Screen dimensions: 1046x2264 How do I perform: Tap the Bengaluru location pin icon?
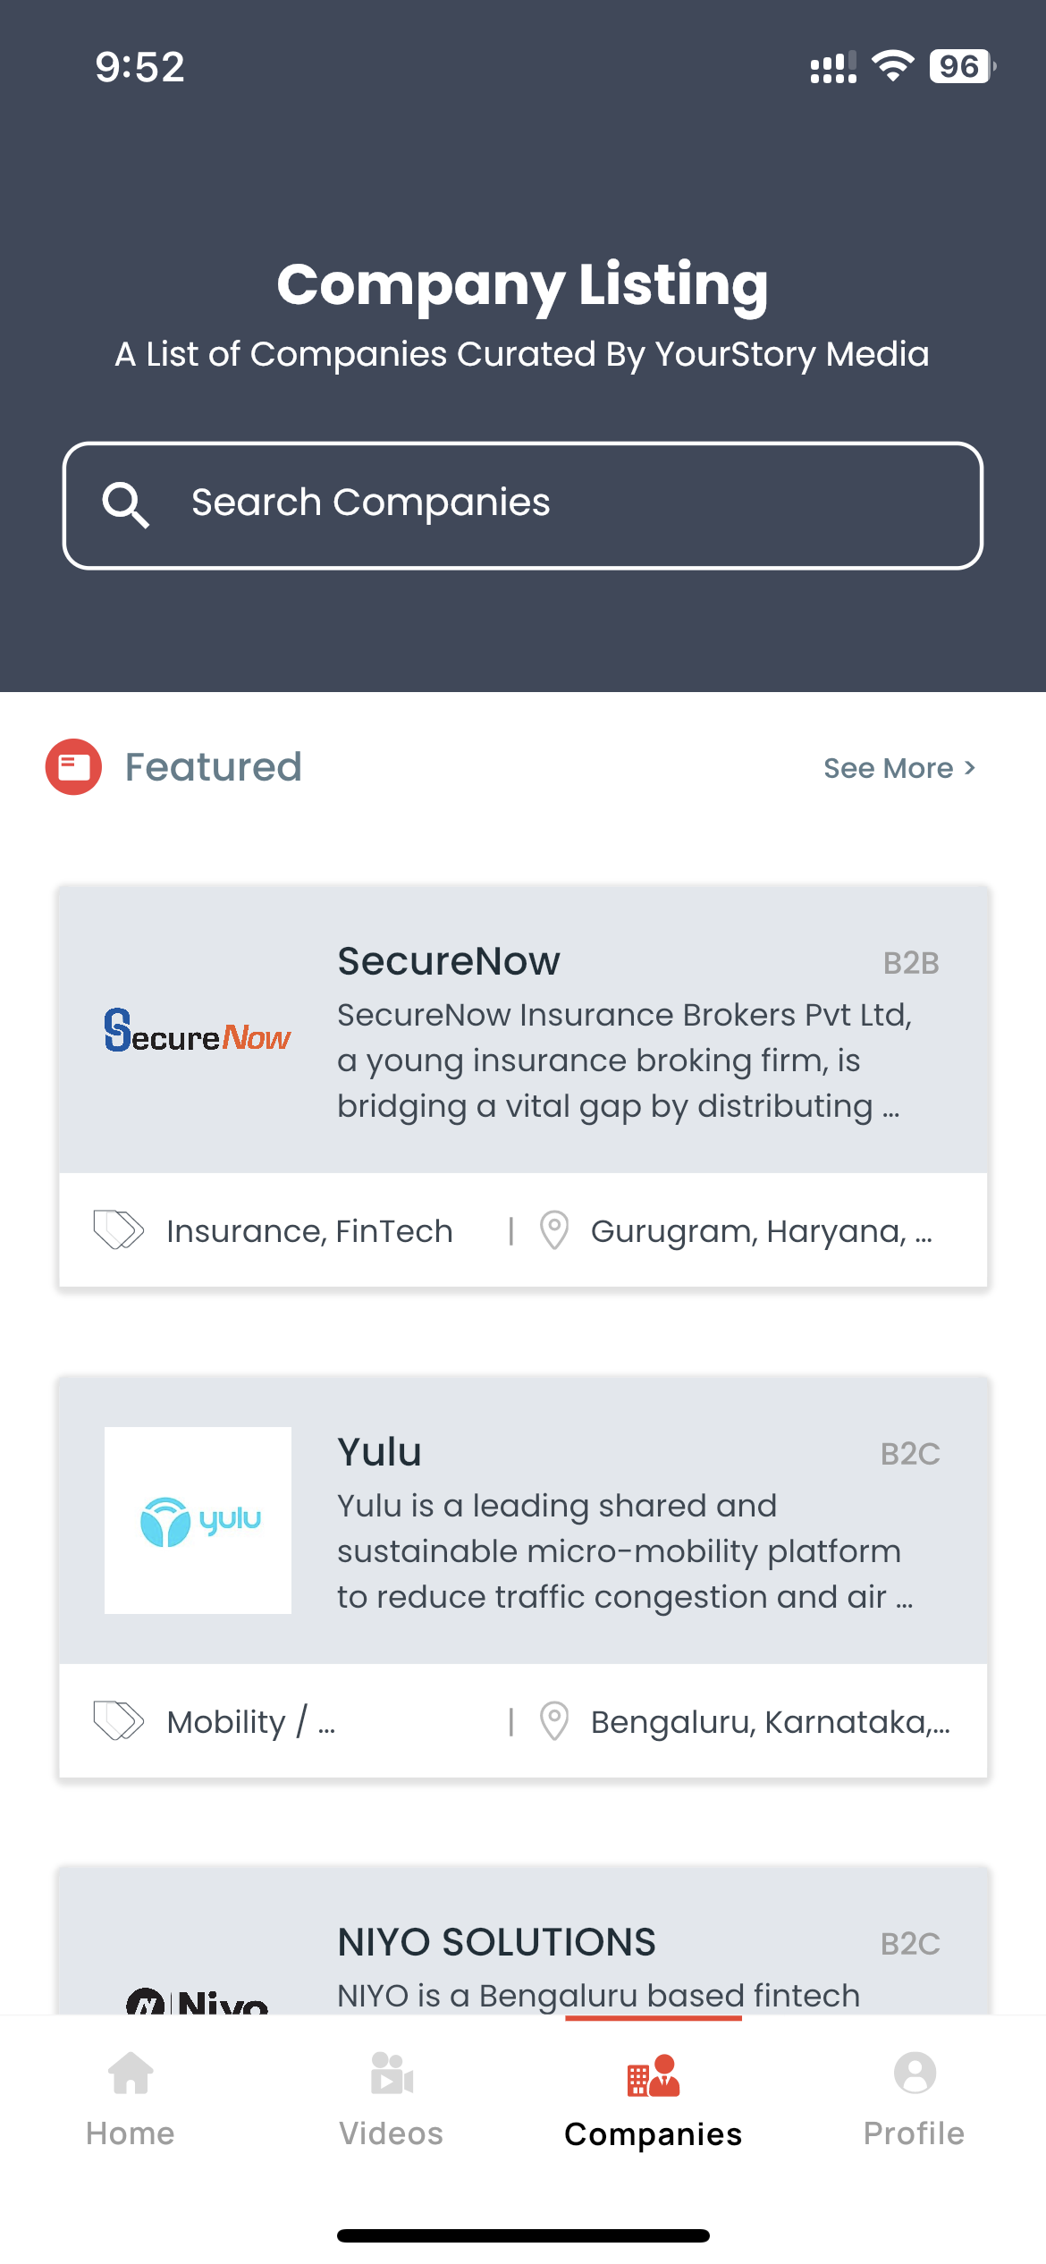pyautogui.click(x=554, y=1720)
